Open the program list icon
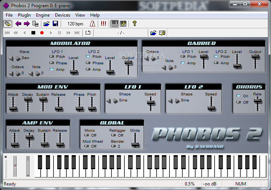The width and height of the screenshot is (271, 190). click(x=35, y=23)
